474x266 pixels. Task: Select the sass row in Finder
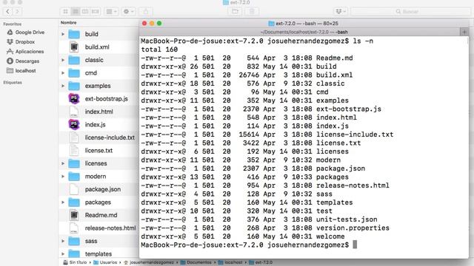(99, 242)
